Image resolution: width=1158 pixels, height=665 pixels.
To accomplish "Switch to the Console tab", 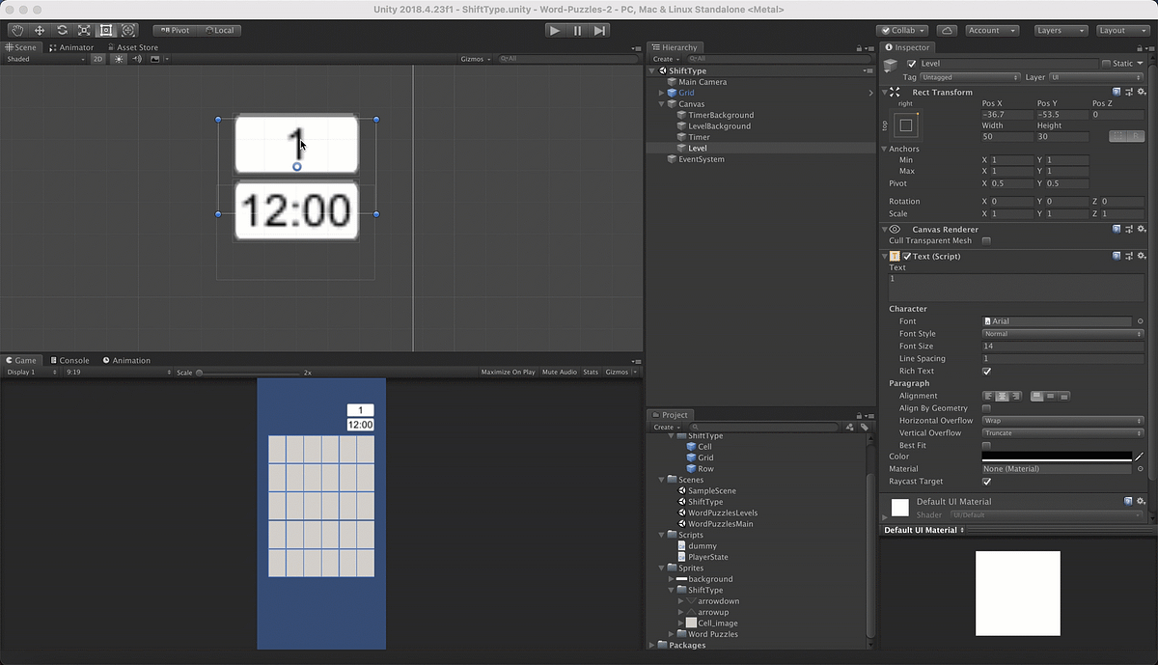I will (70, 359).
